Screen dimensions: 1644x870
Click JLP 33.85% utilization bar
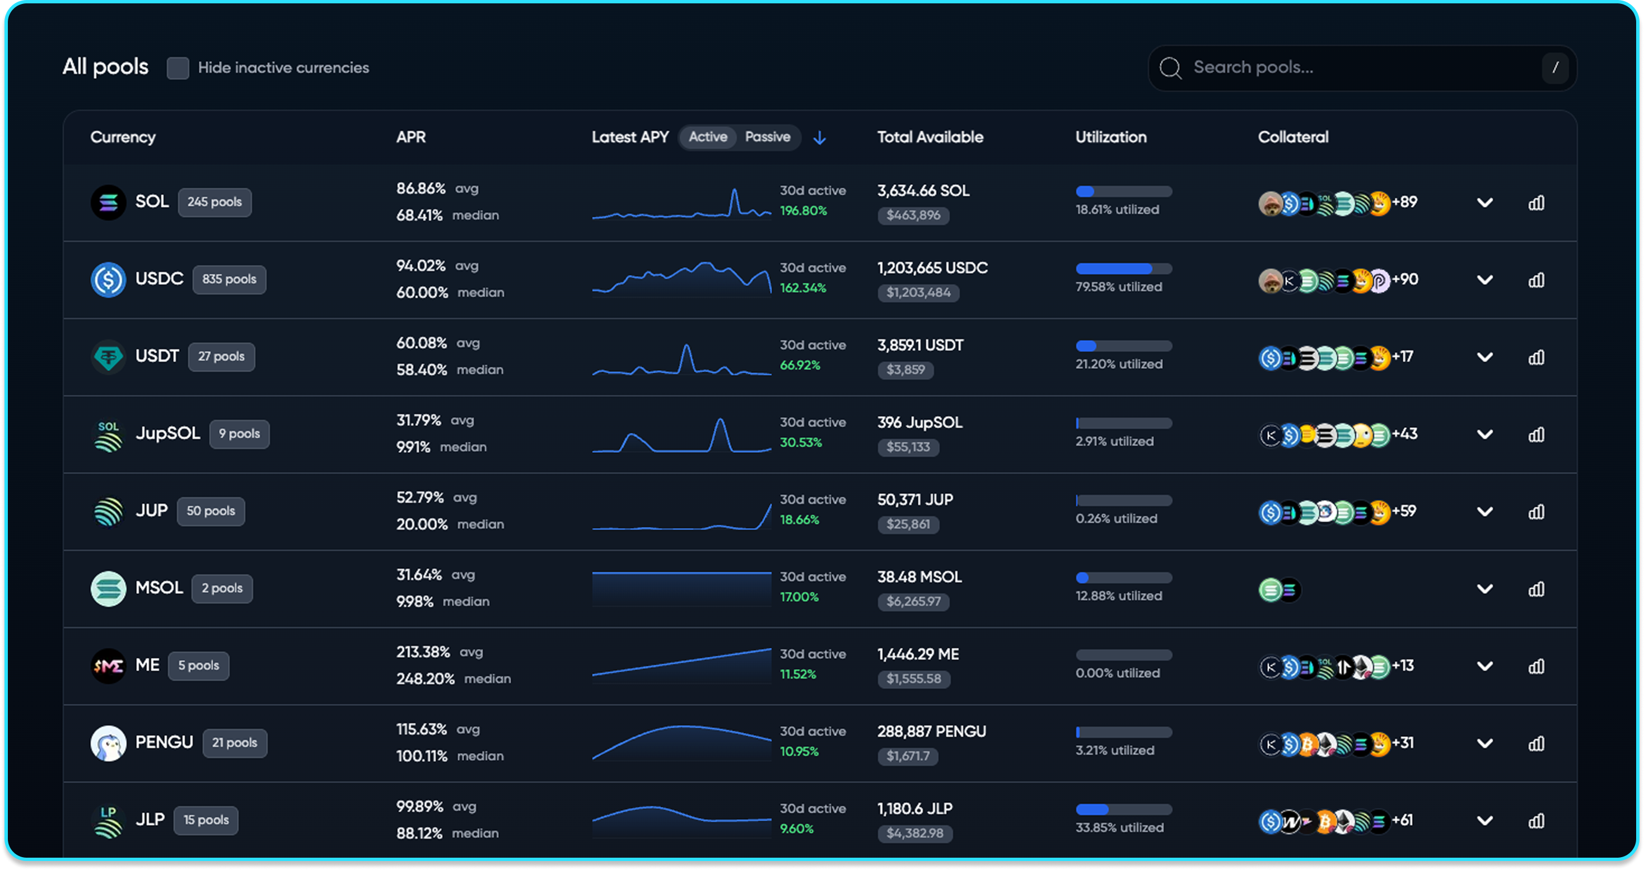coord(1123,810)
